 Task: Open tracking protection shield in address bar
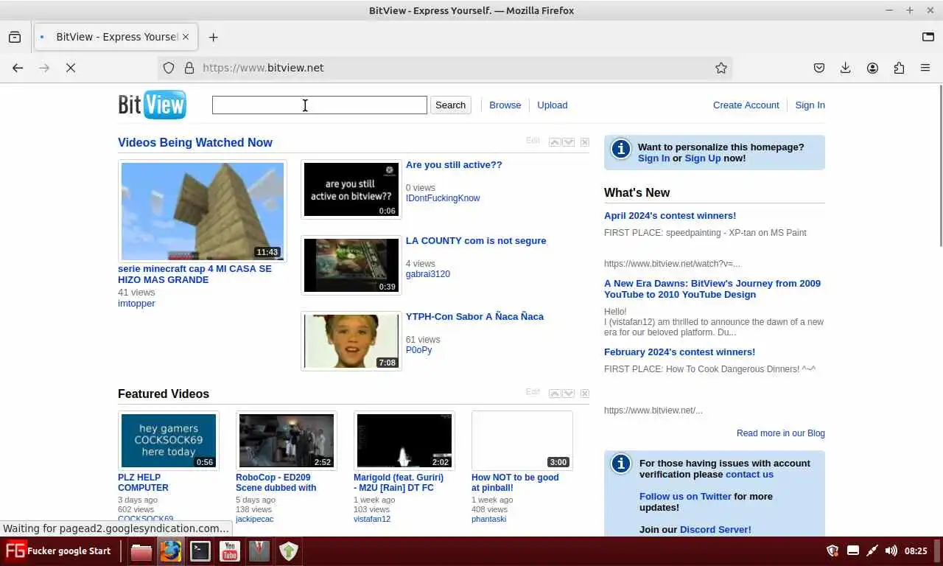pos(169,68)
